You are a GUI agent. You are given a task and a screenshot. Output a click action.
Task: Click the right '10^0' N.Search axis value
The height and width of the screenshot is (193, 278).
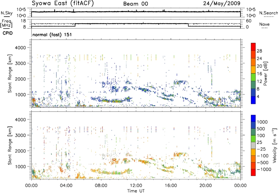(251, 16)
